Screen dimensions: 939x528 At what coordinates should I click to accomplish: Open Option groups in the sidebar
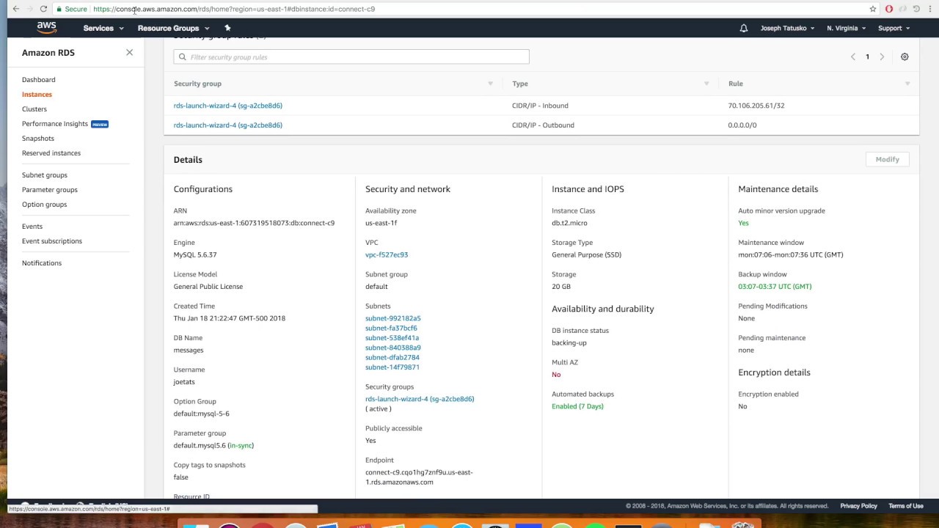point(44,204)
